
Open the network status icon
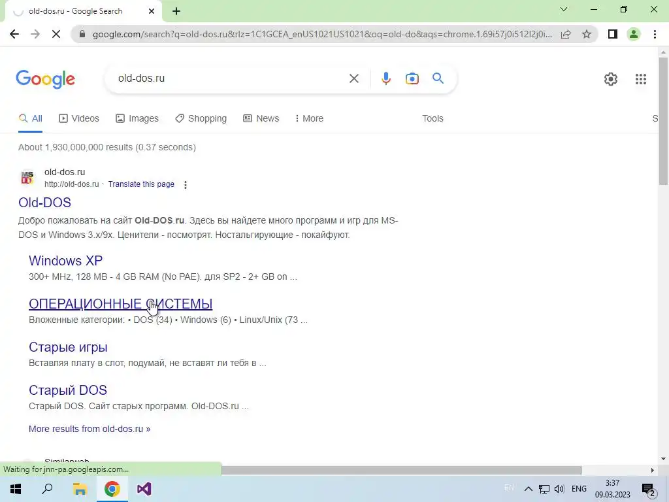click(x=544, y=489)
